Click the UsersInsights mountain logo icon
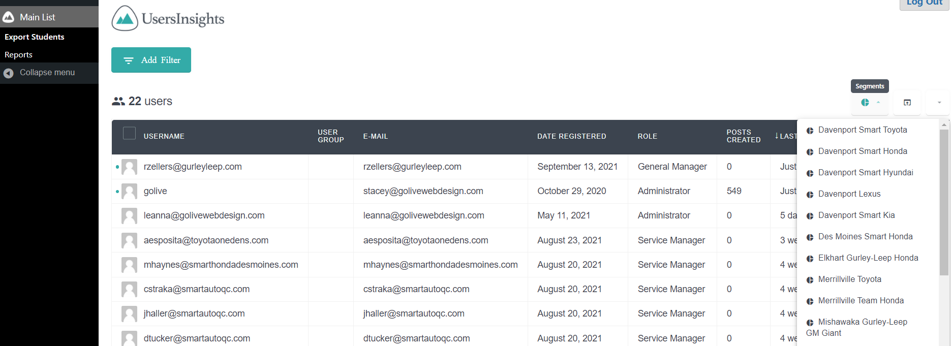Screen dimensions: 951x346 tap(125, 18)
